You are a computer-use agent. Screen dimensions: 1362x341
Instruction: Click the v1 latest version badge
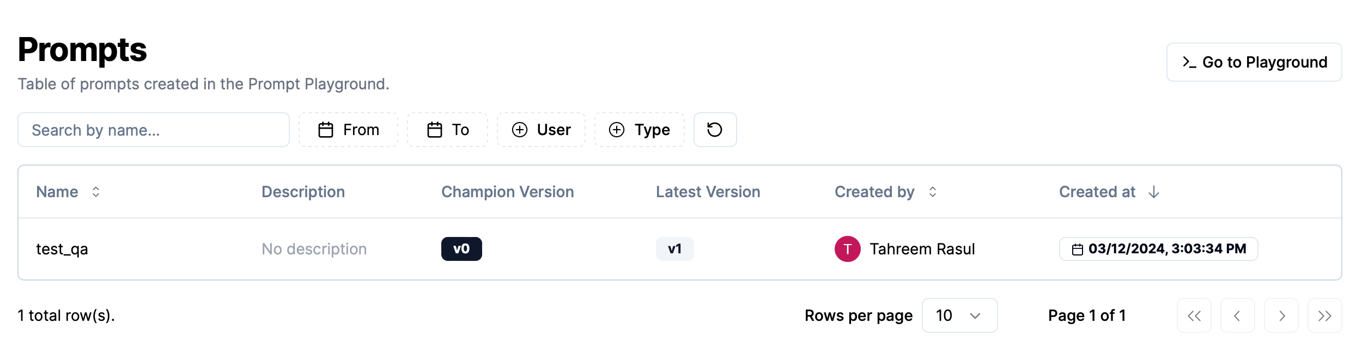[x=674, y=249]
